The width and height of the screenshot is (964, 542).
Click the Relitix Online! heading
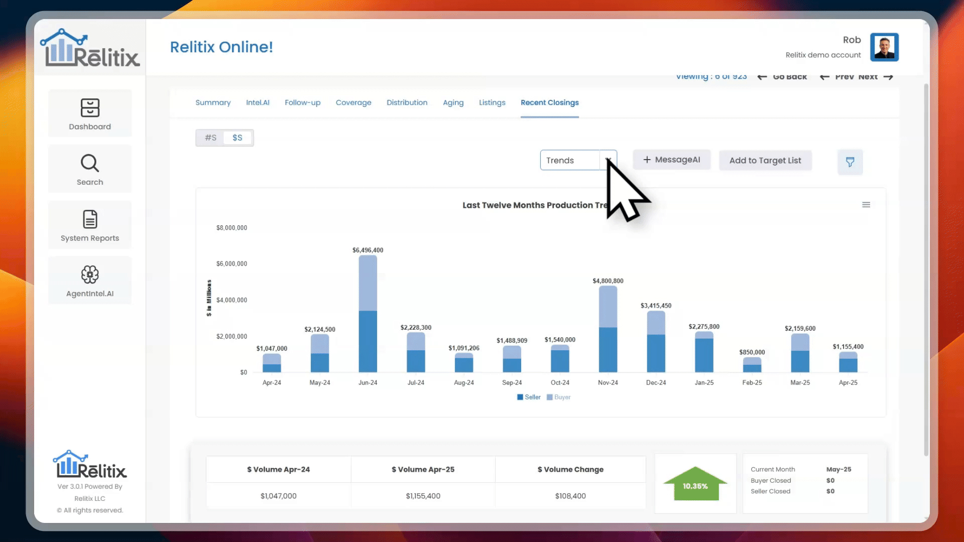[221, 47]
